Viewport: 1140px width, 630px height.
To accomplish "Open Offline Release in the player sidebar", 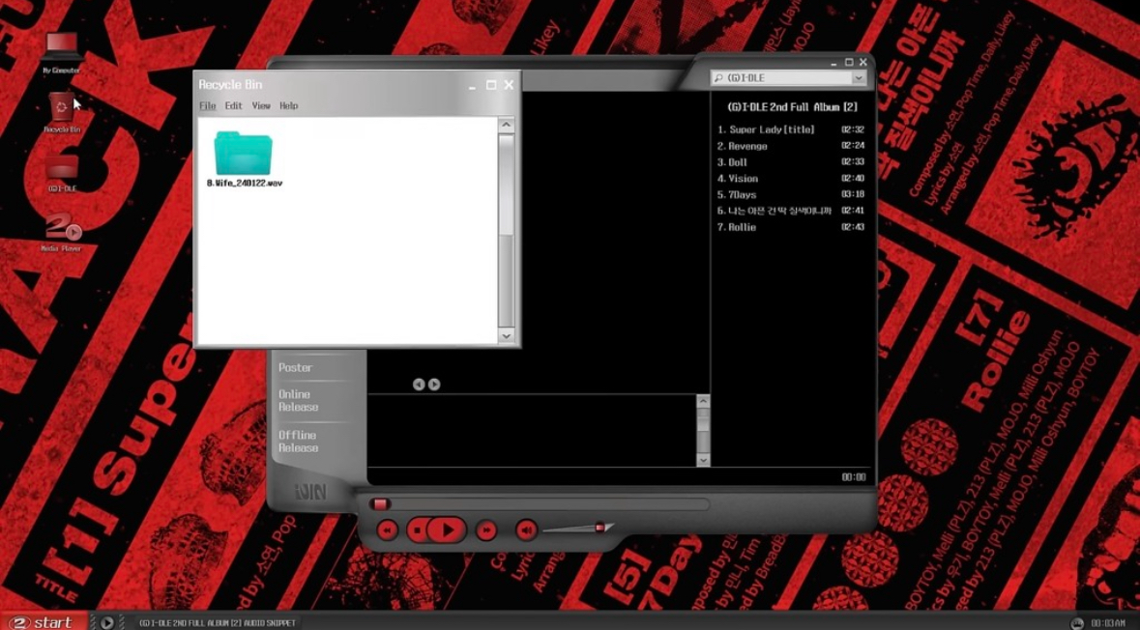I will point(299,441).
